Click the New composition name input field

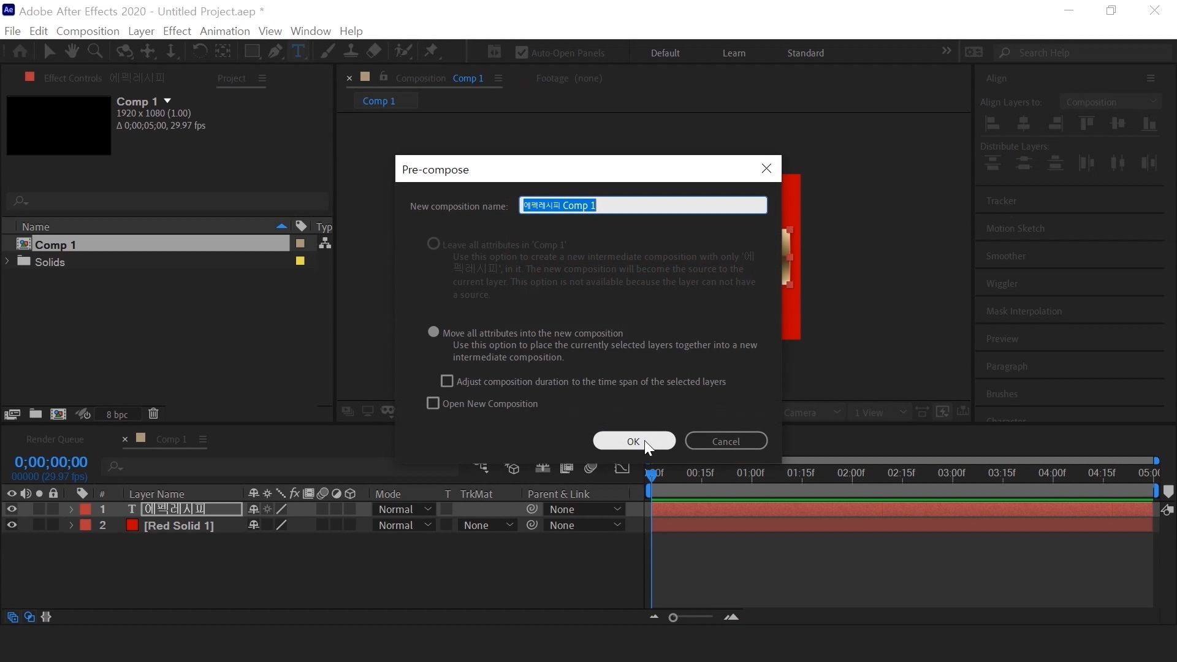click(643, 205)
